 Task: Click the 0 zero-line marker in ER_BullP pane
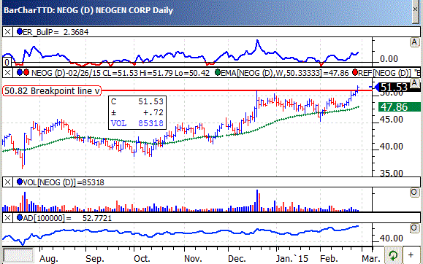(7, 63)
